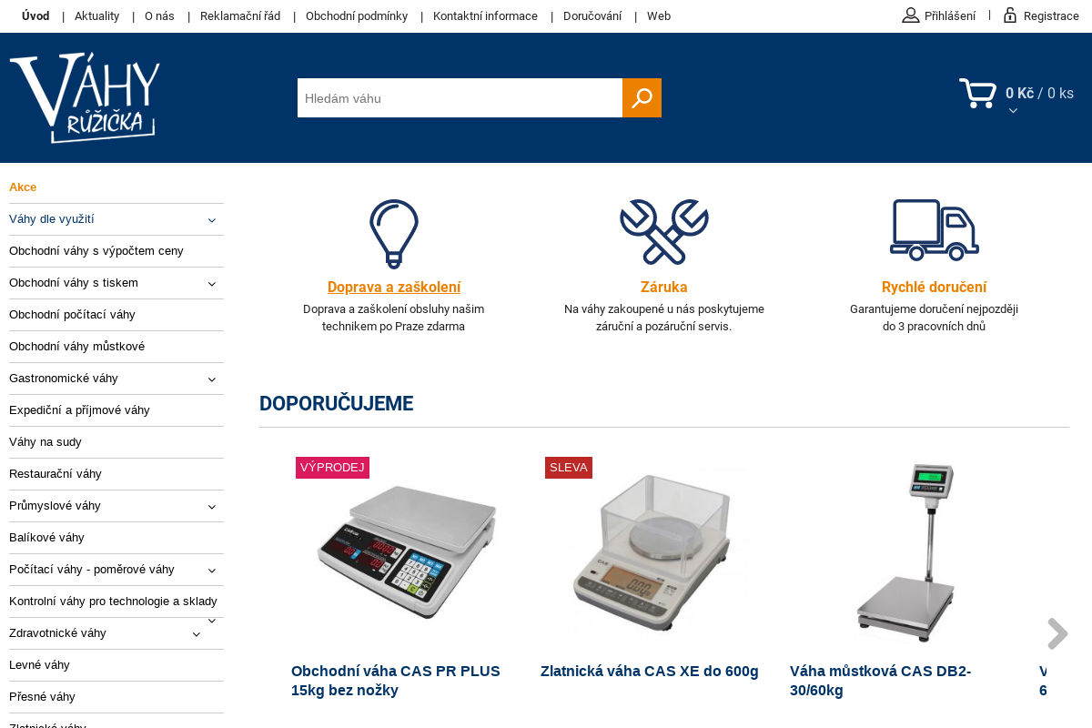
Task: Expand the Zdravotnické váhy submenu
Action: click(x=196, y=634)
